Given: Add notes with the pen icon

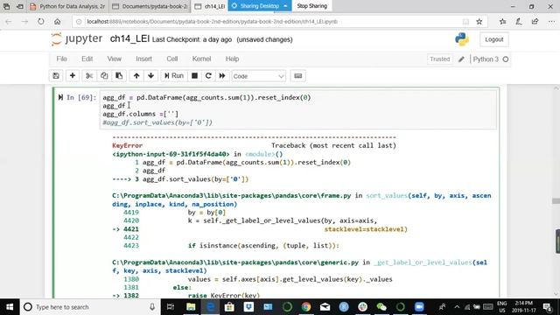Looking at the screenshot, I should (x=519, y=22).
